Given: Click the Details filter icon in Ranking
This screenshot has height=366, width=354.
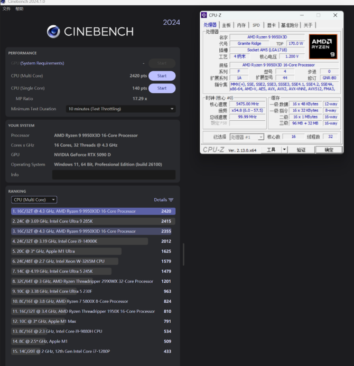Looking at the screenshot, I should tap(171, 200).
